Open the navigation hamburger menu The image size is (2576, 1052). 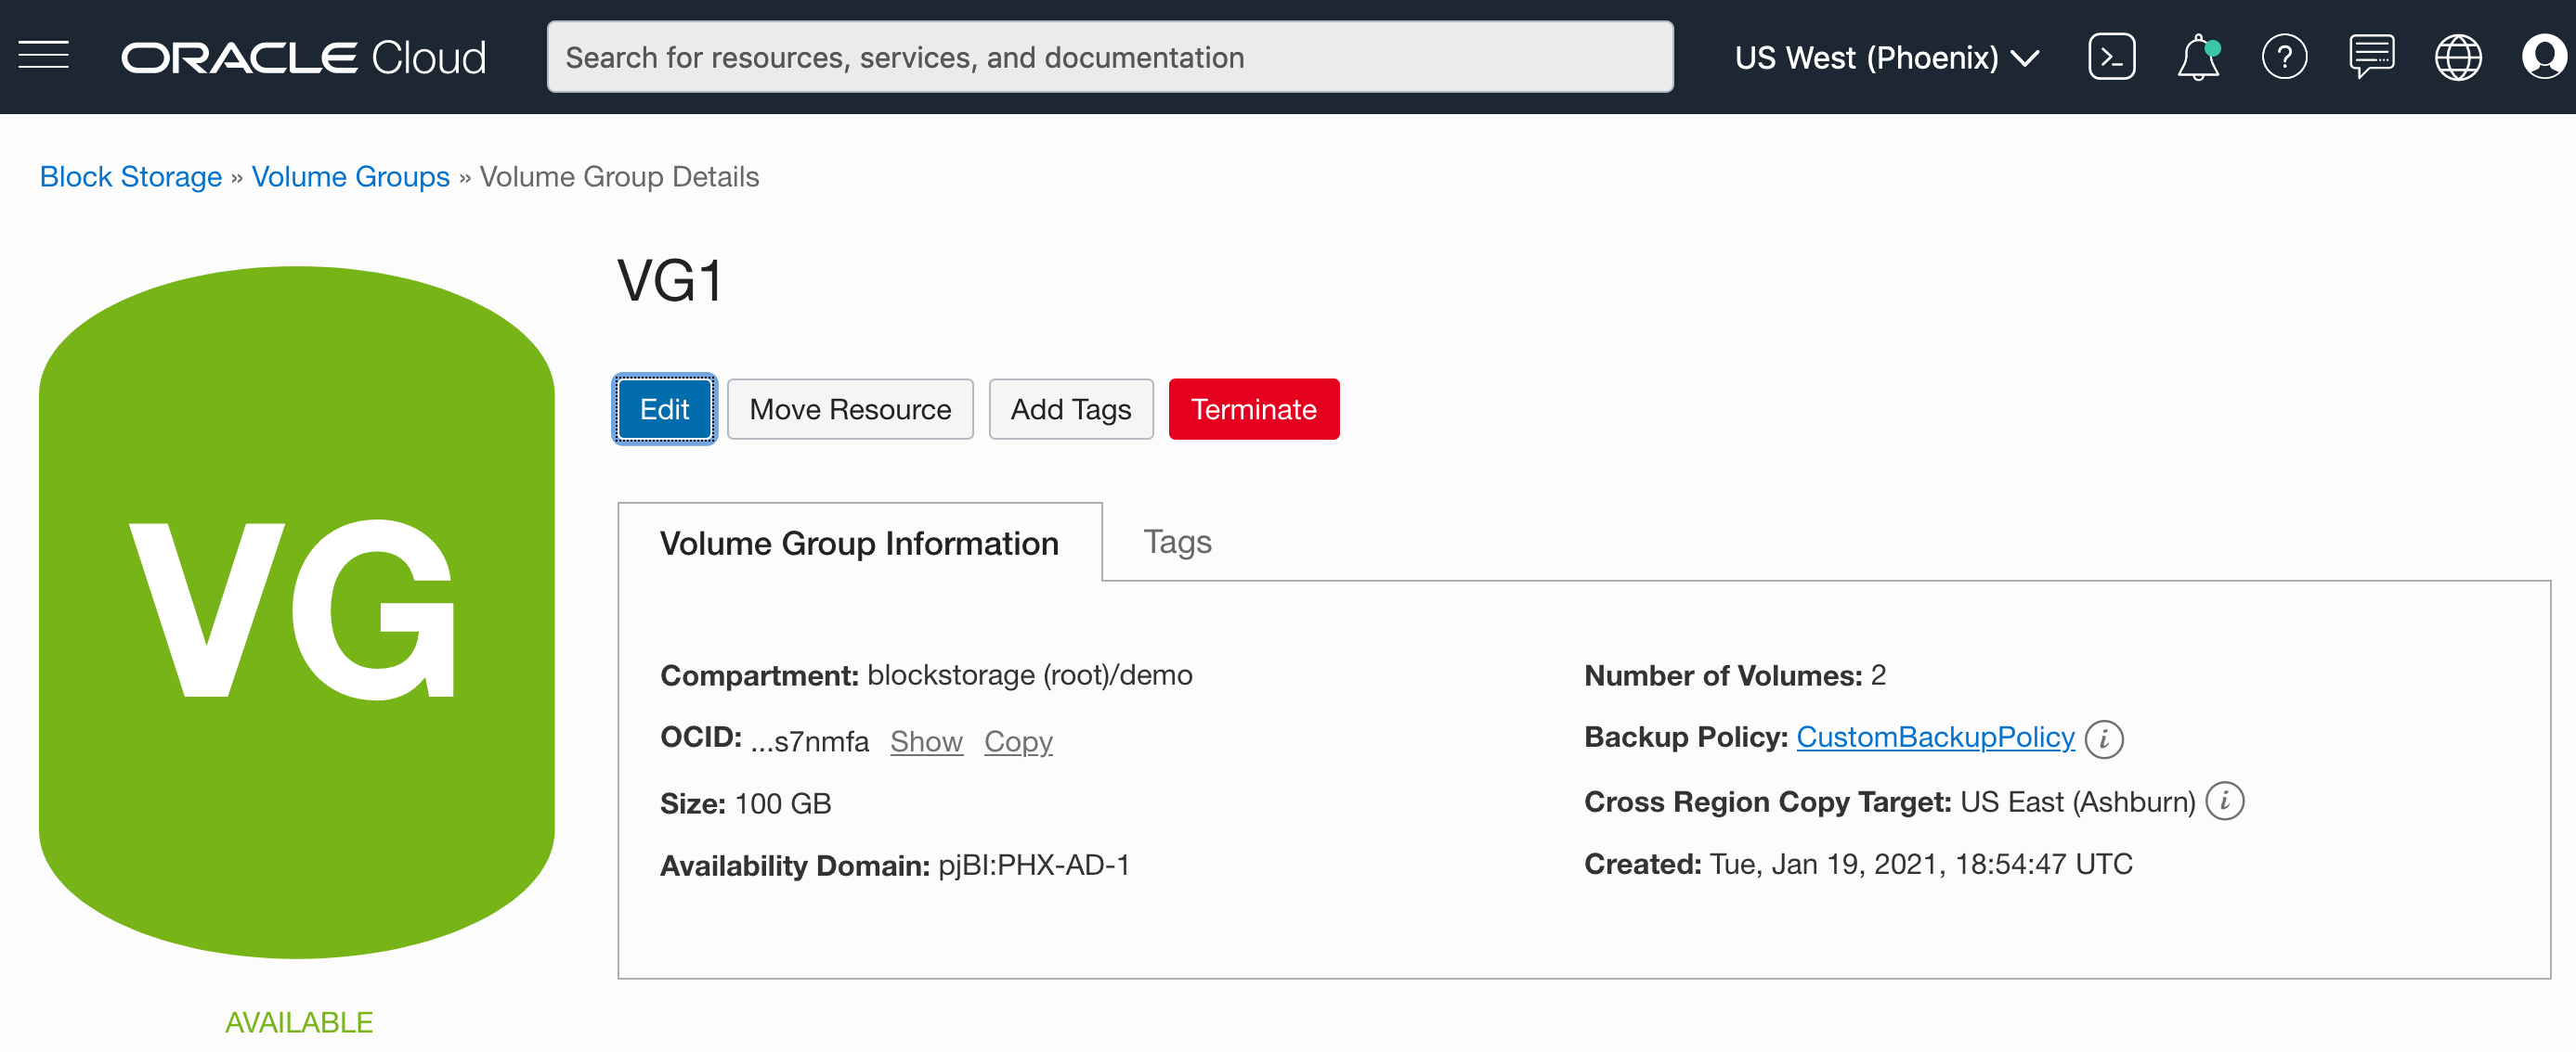(x=42, y=56)
